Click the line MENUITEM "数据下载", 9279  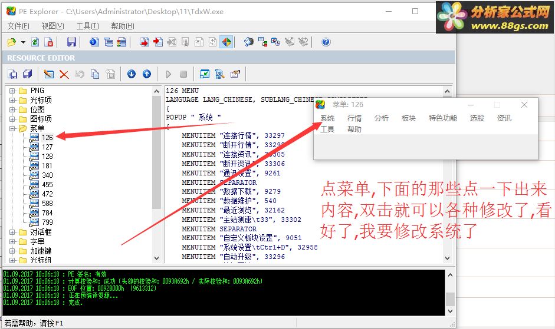(x=231, y=191)
